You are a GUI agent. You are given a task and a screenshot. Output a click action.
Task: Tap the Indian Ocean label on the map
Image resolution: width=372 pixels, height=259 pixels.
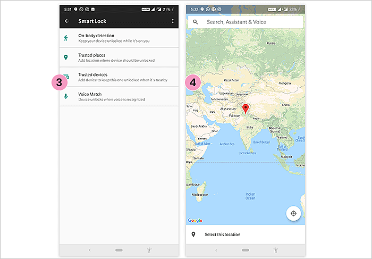coord(250,196)
